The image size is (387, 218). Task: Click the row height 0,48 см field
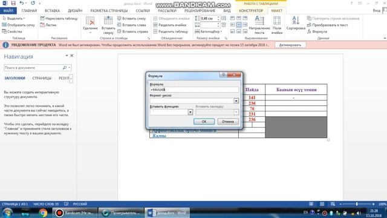tap(209, 19)
